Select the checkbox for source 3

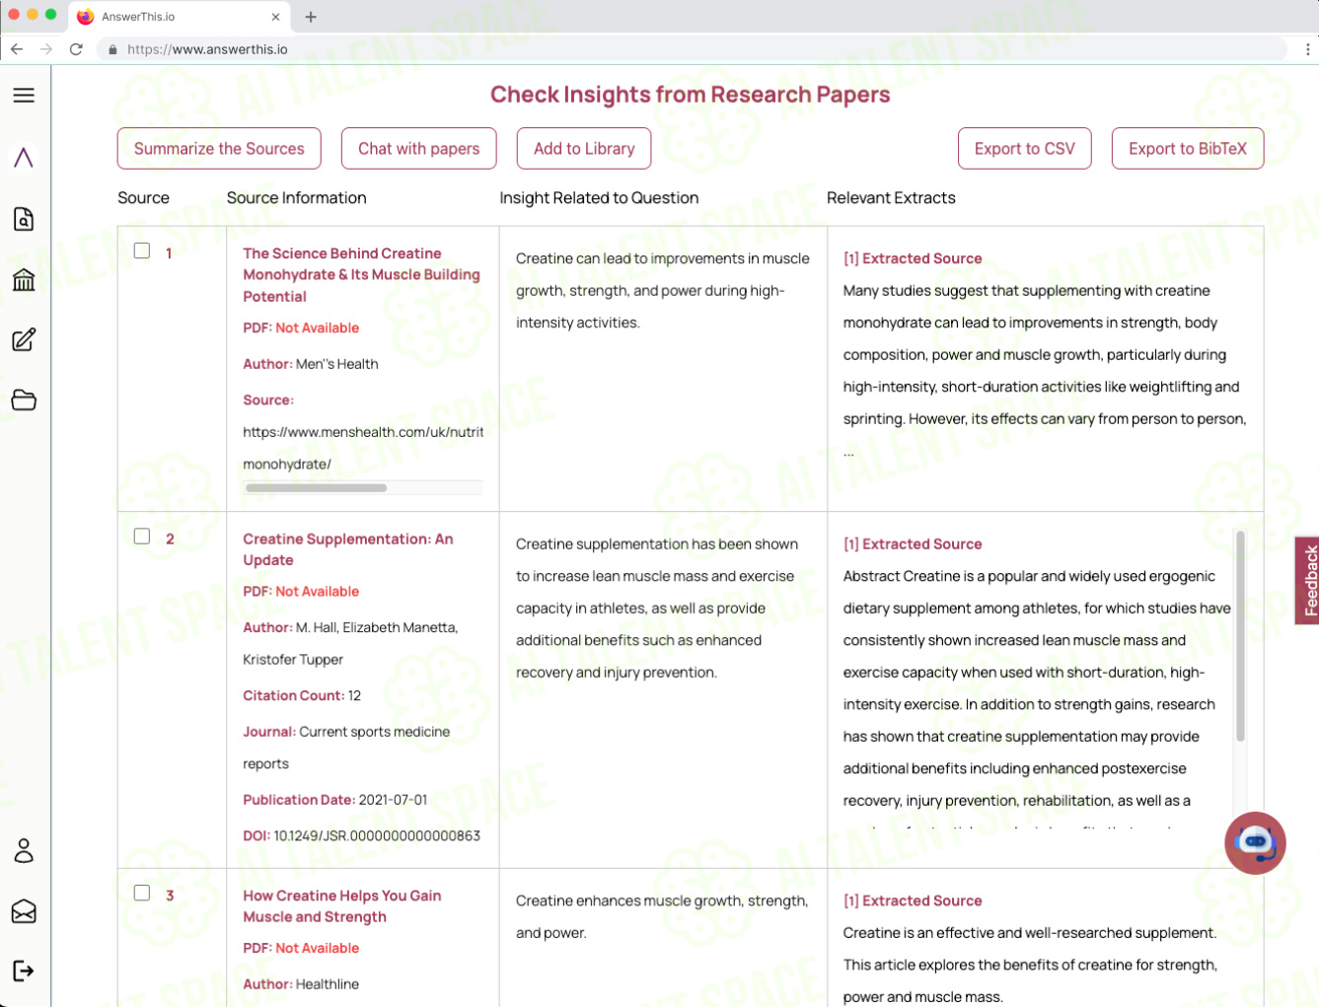click(x=142, y=893)
